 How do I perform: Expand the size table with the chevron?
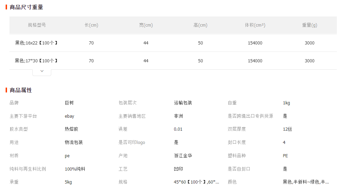click(x=42, y=71)
